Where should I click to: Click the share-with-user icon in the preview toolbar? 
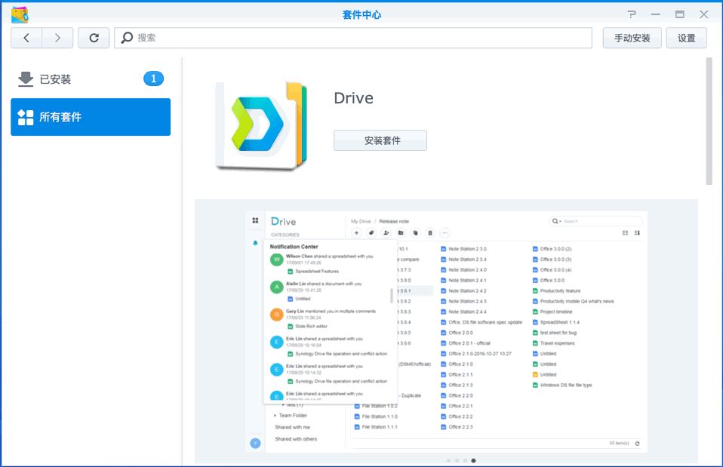click(x=385, y=232)
